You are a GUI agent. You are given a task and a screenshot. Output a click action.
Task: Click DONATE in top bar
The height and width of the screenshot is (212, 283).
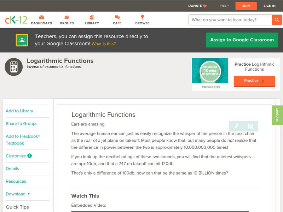pyautogui.click(x=195, y=6)
